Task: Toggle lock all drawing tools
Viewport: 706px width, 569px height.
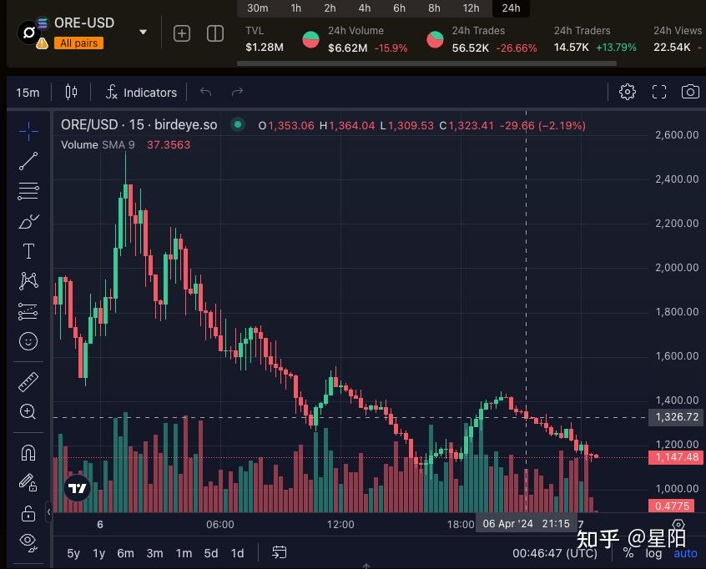Action: [x=28, y=513]
